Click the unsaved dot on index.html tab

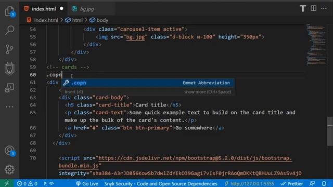tap(61, 8)
